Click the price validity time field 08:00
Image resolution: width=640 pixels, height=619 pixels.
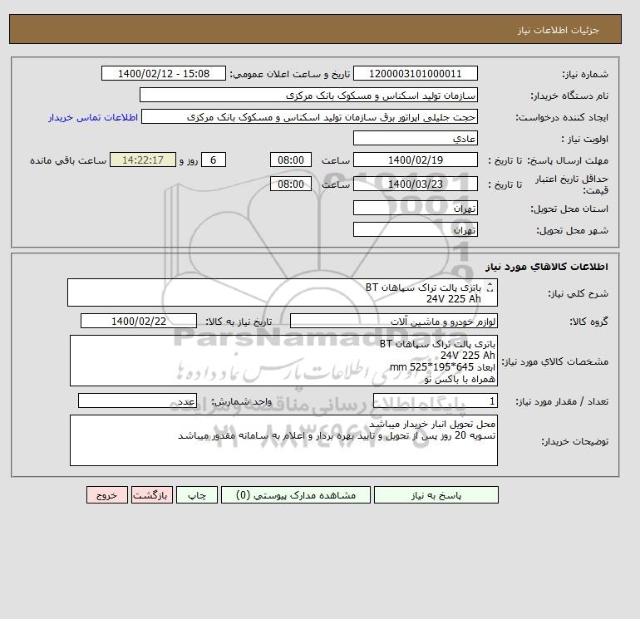point(291,184)
